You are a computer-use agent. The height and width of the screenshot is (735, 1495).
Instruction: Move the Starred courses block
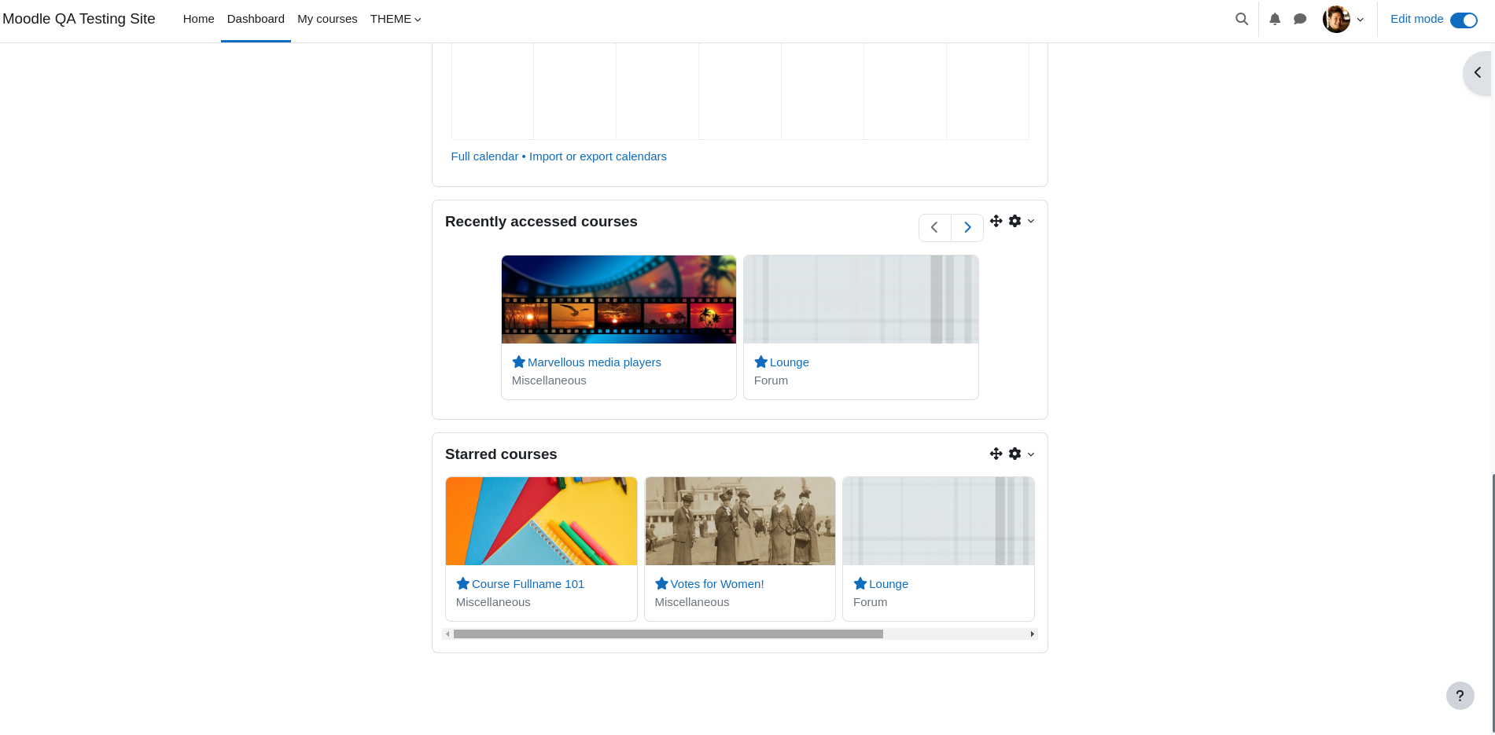(x=996, y=454)
